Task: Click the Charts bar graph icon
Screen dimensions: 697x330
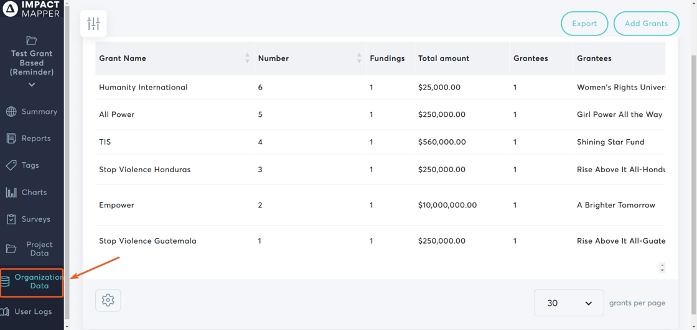Action: click(x=11, y=193)
